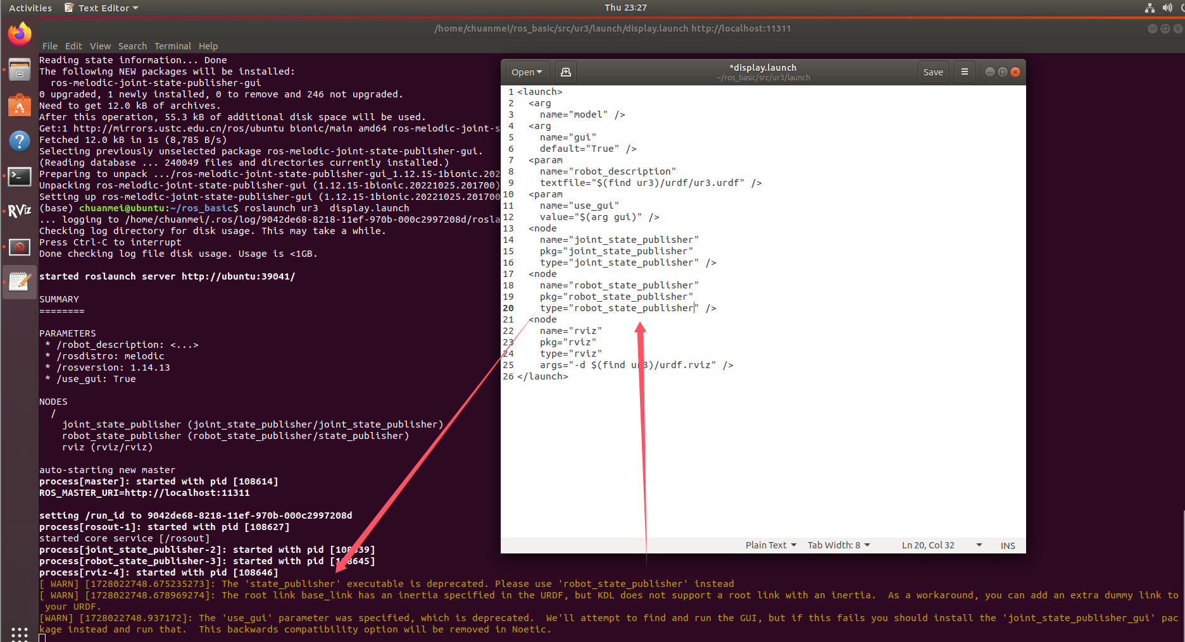Create a new document using gedit's toolbar icon
Image resolution: width=1185 pixels, height=642 pixels.
coord(565,71)
